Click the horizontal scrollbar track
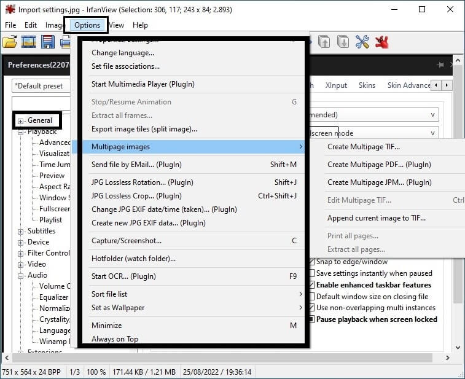 point(227,358)
